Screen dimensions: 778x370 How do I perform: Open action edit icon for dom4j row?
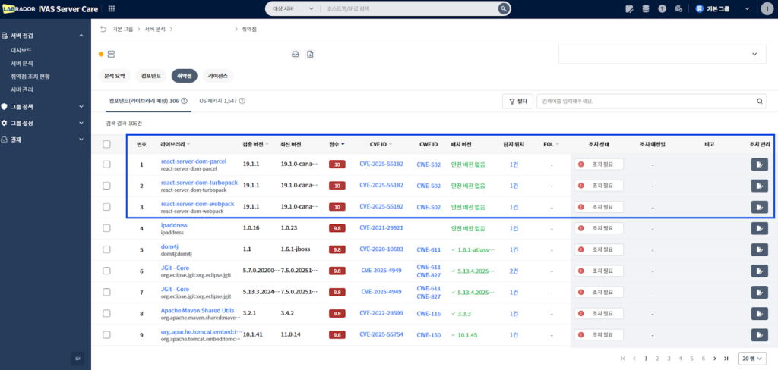pyautogui.click(x=759, y=249)
